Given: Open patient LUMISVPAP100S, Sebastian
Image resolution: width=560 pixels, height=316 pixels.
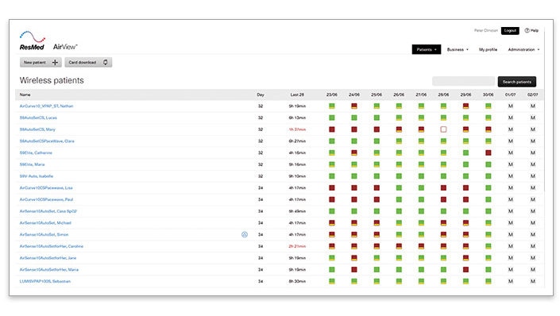Looking at the screenshot, I should (45, 281).
